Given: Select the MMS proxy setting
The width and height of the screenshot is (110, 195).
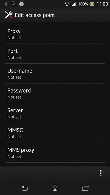Looking at the screenshot, I should (x=55, y=153).
